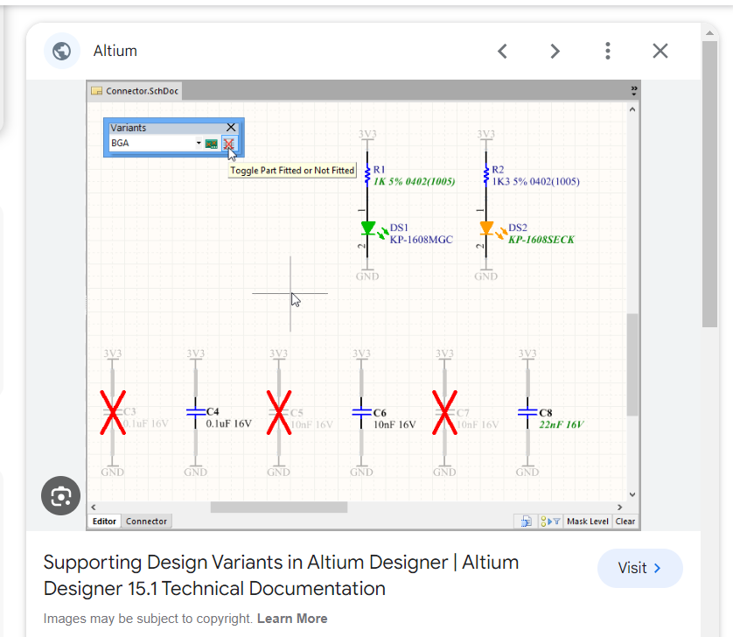Image resolution: width=733 pixels, height=637 pixels.
Task: Click the Mask Level button
Action: (588, 521)
